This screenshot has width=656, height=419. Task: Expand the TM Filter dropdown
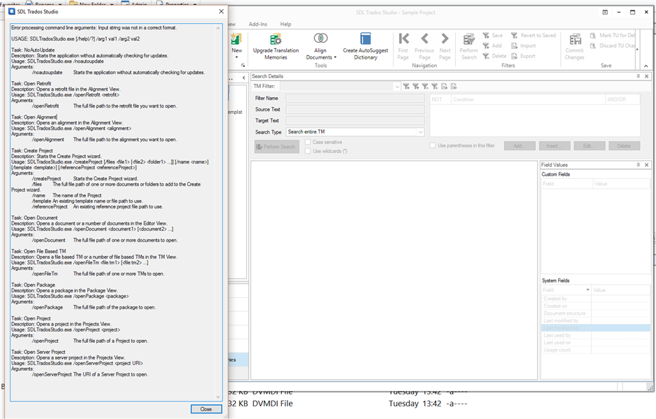click(396, 86)
